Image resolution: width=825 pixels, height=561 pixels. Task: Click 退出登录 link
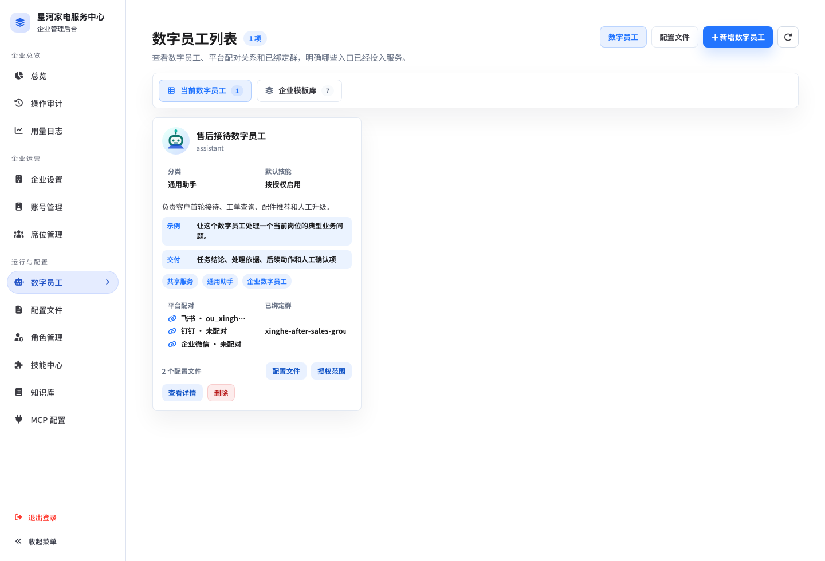pos(42,517)
